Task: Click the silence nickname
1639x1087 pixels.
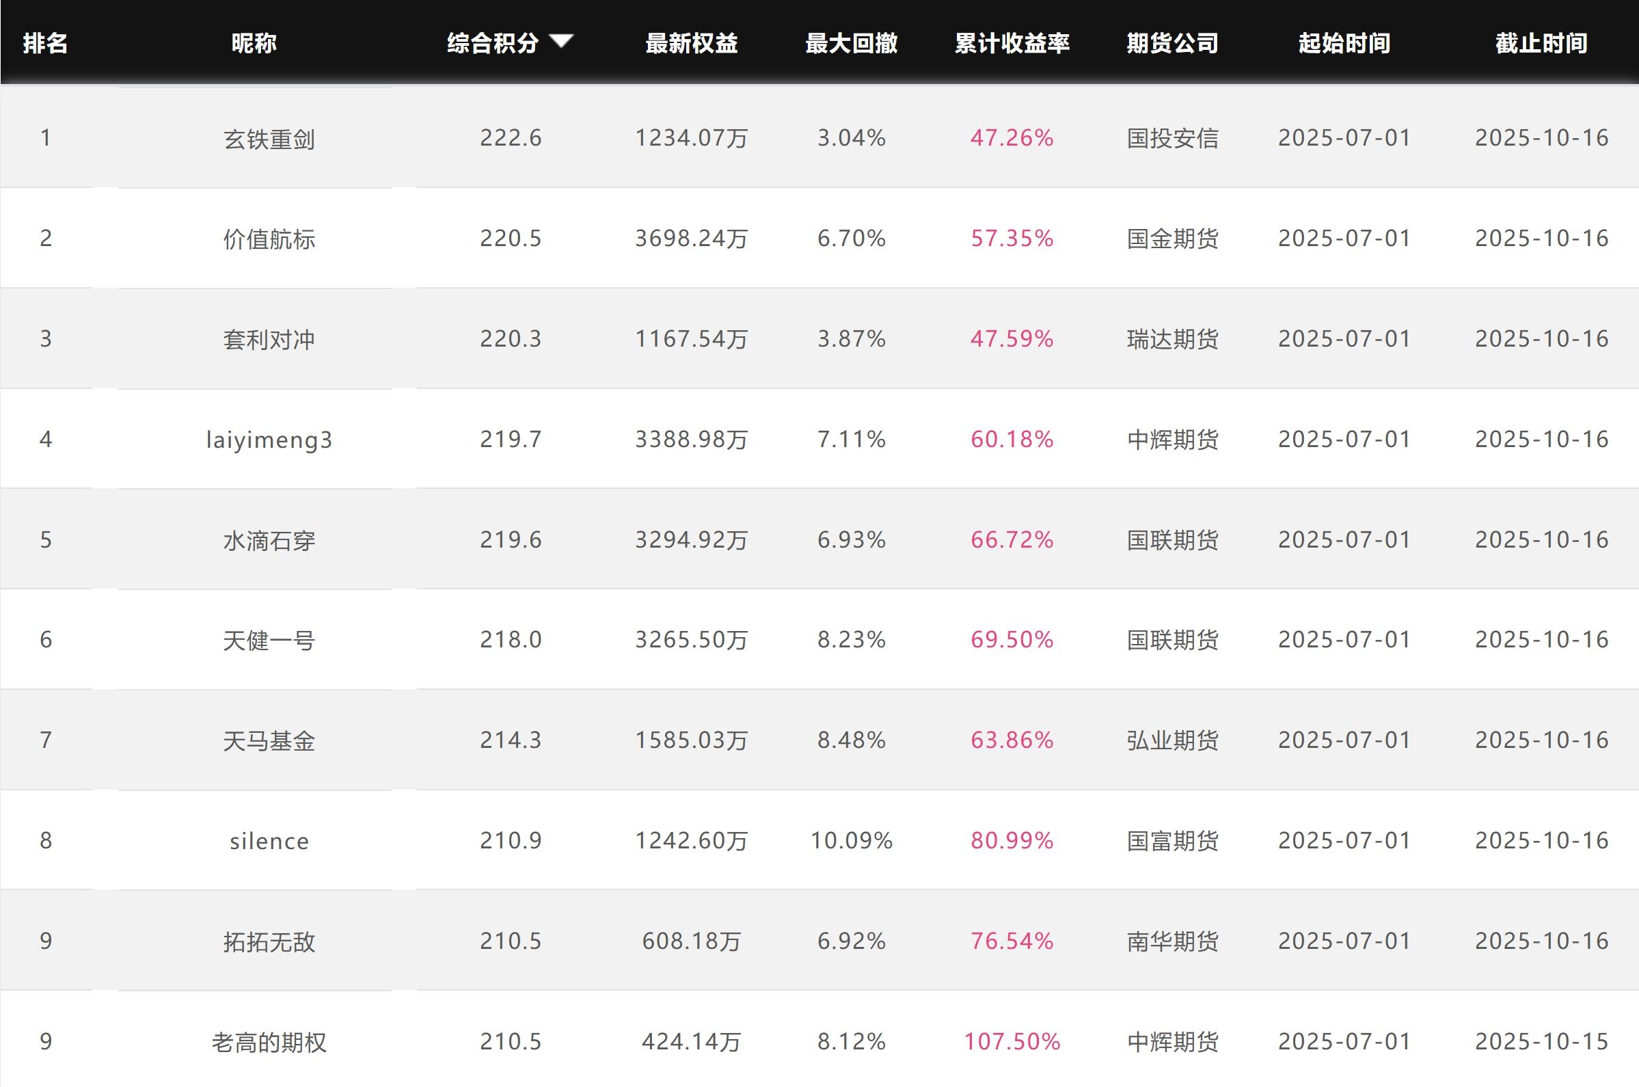Action: tap(269, 841)
